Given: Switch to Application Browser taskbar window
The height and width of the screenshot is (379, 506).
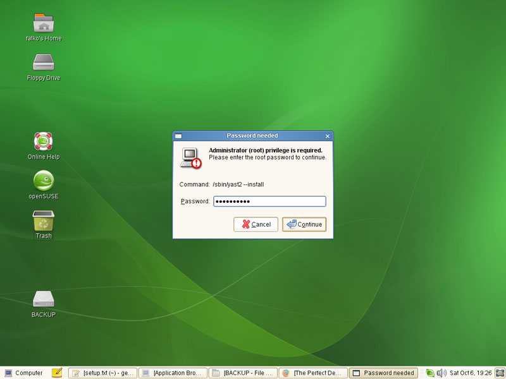Looking at the screenshot, I should tap(173, 373).
